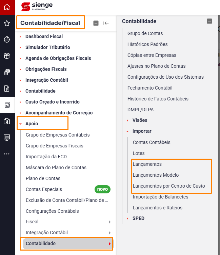Viewport: 220px width, 255px height.
Task: Select Contabilidade submenu under Apoio
Action: tap(68, 243)
